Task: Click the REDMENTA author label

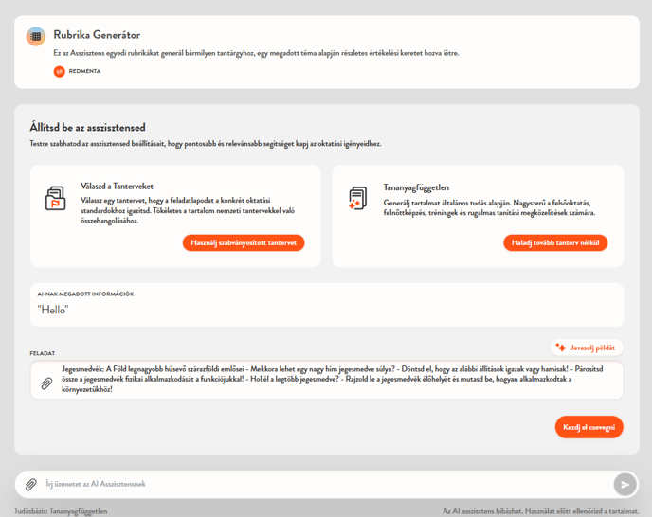Action: click(x=84, y=71)
